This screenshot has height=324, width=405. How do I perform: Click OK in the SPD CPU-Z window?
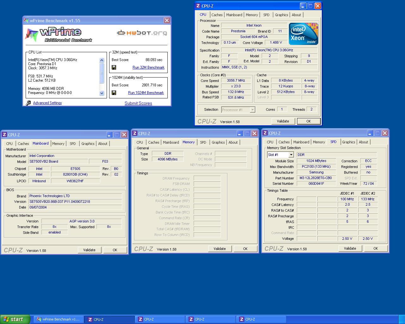(376, 248)
